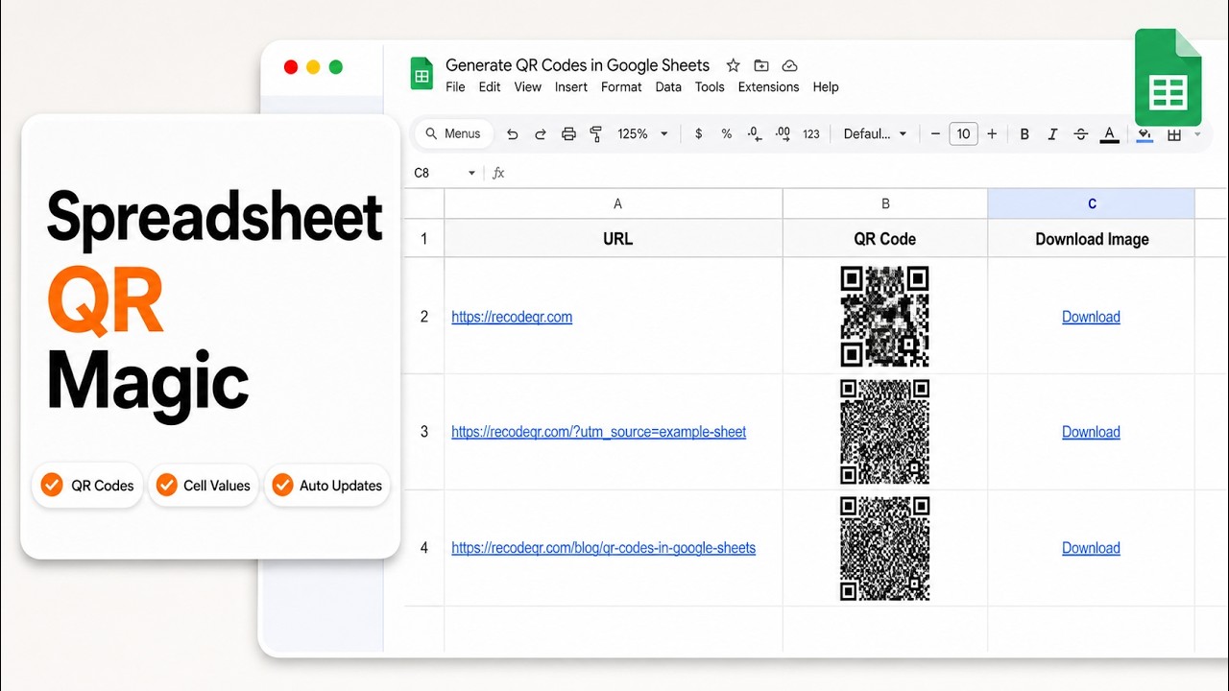This screenshot has height=691, width=1229.
Task: Toggle italic formatting
Action: (1052, 134)
